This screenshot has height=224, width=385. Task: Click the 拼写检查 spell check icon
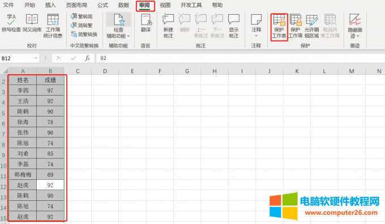11,23
